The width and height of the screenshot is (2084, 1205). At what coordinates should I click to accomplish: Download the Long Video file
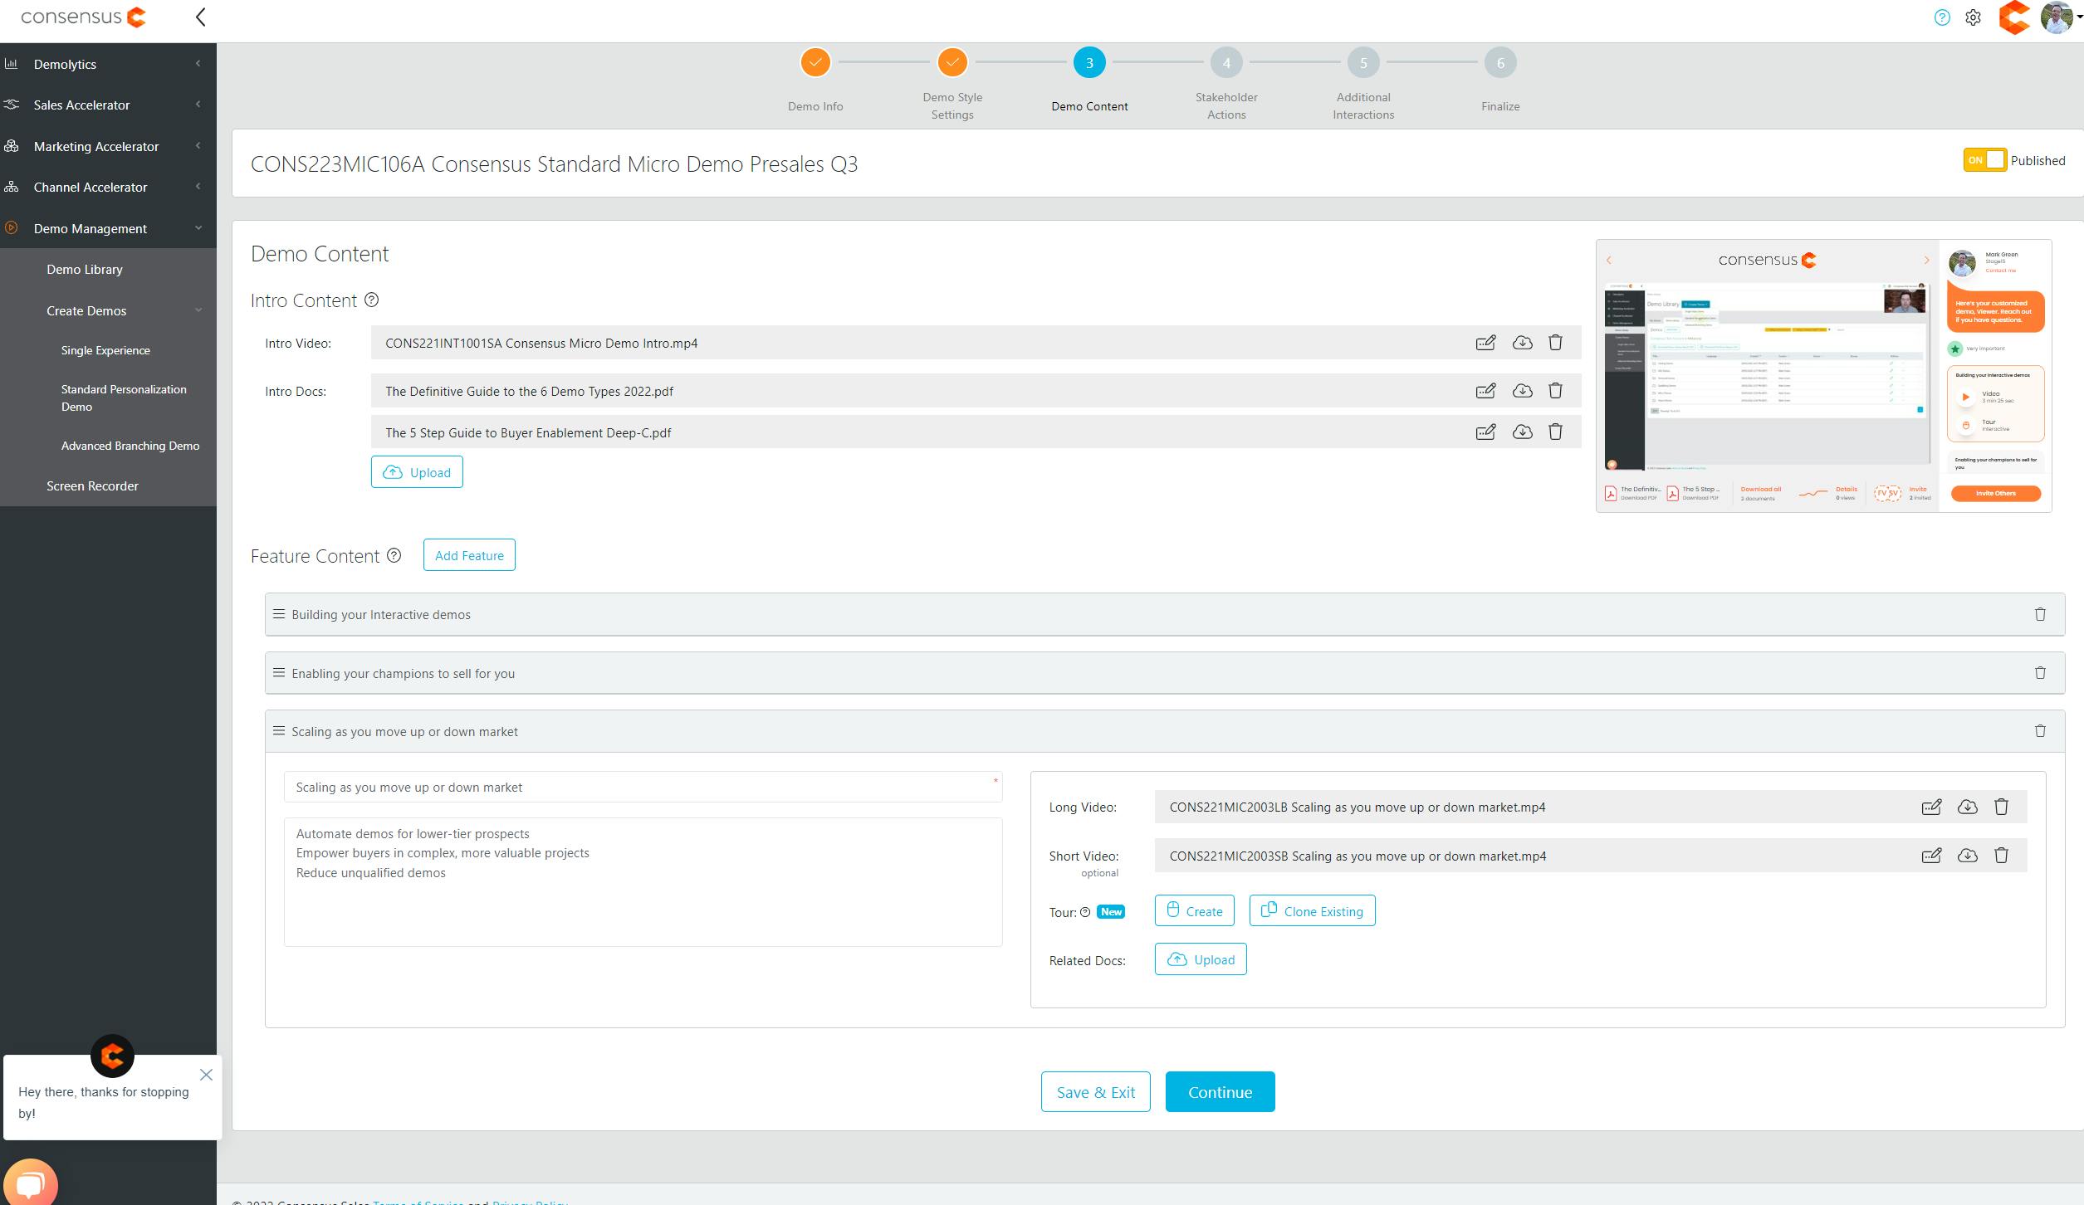point(1967,807)
